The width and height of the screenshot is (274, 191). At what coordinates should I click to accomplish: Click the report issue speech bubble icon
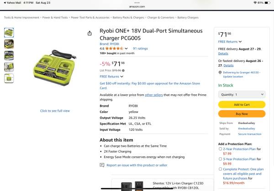[x=102, y=165]
